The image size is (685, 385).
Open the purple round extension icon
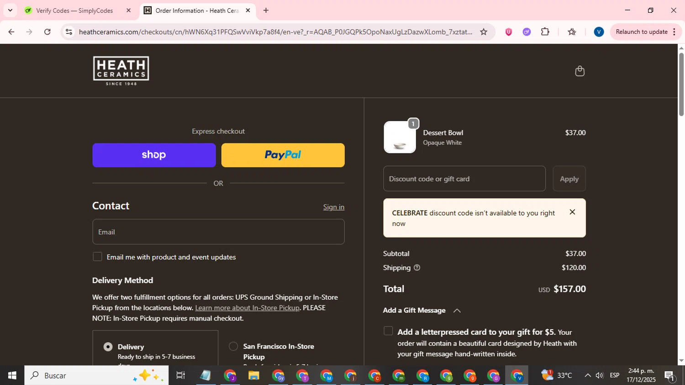tap(527, 32)
